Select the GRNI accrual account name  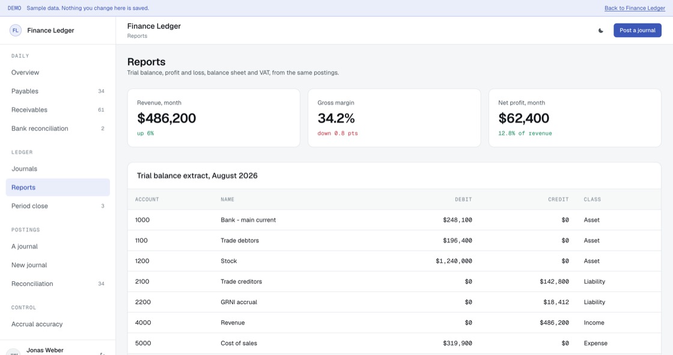point(239,302)
